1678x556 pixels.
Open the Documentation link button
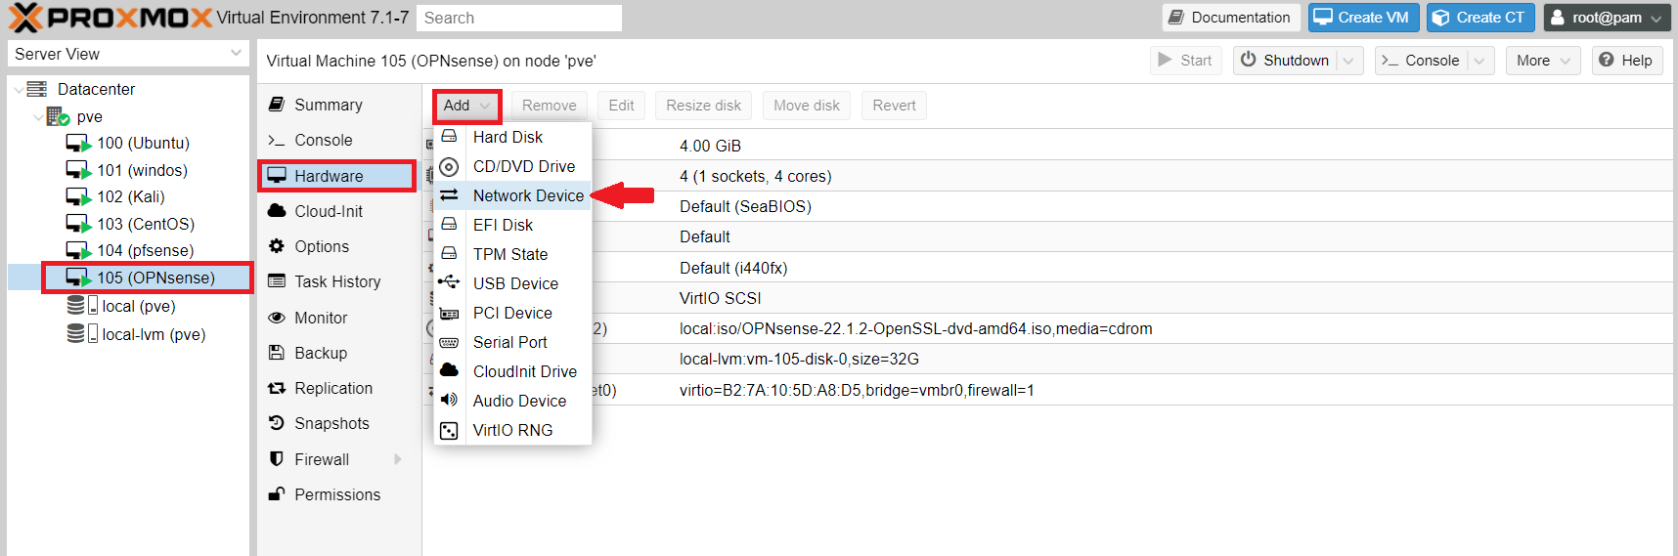click(x=1230, y=18)
